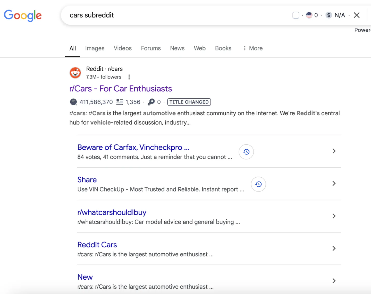This screenshot has width=371, height=294.
Task: Expand the Reddit Cars row chevron
Action: (x=334, y=248)
